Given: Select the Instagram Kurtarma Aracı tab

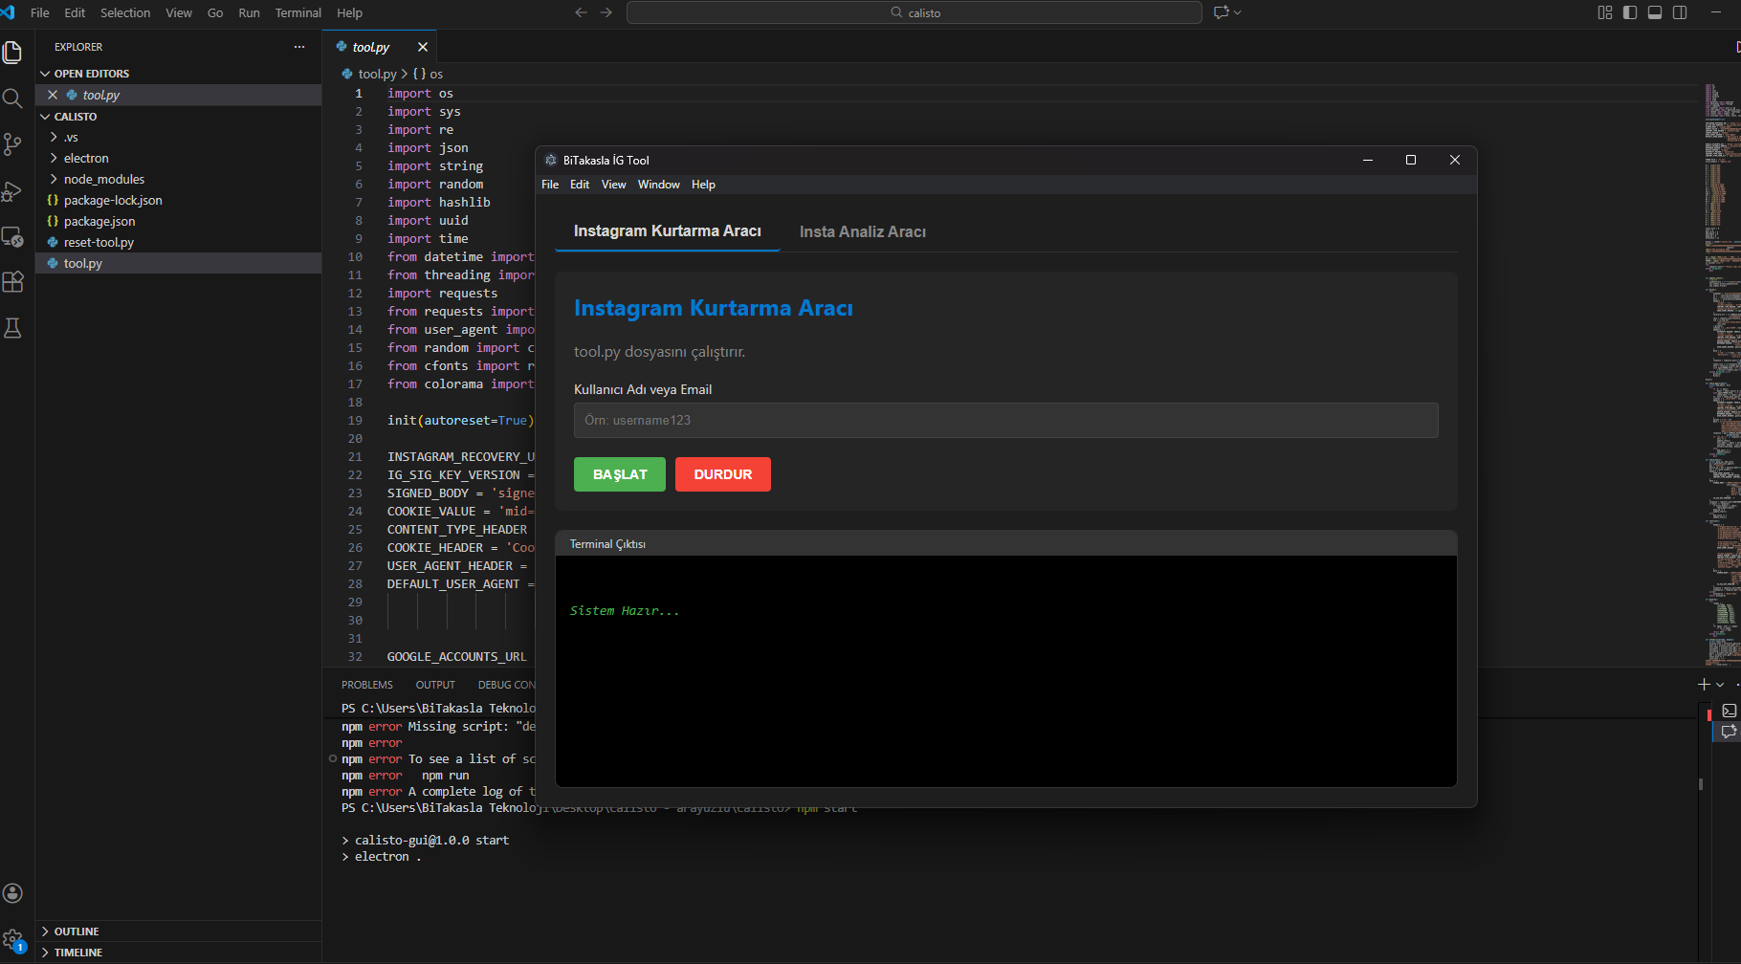Looking at the screenshot, I should point(668,231).
